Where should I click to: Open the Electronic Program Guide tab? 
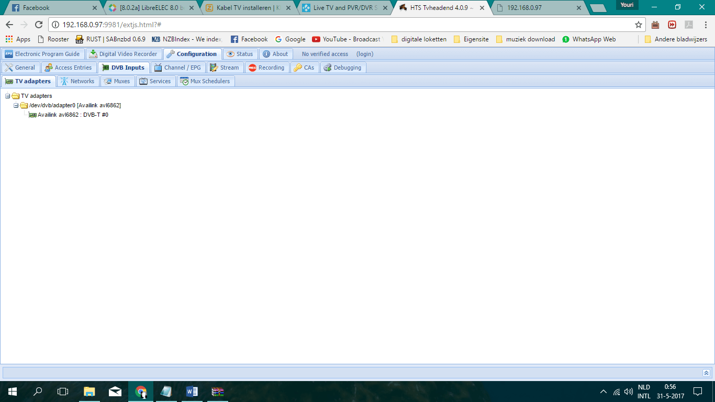[x=43, y=54]
